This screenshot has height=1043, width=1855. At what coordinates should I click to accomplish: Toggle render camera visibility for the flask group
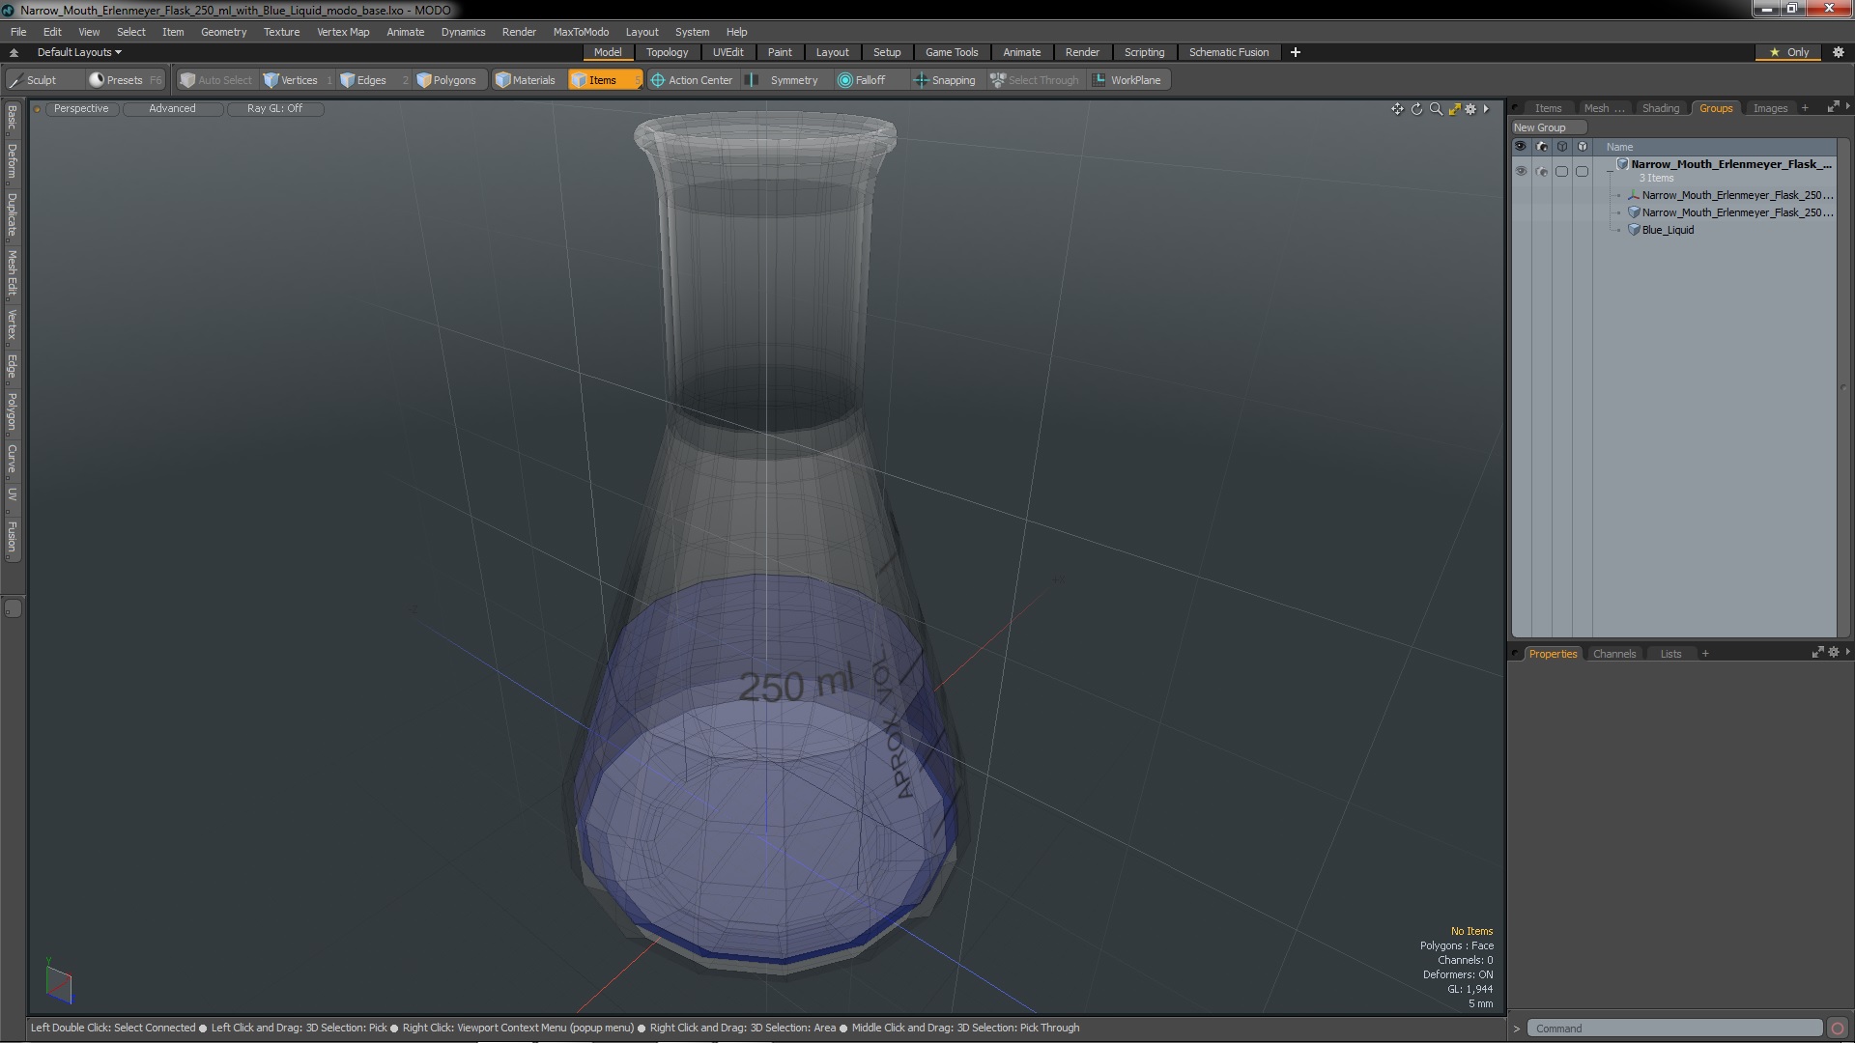point(1541,172)
